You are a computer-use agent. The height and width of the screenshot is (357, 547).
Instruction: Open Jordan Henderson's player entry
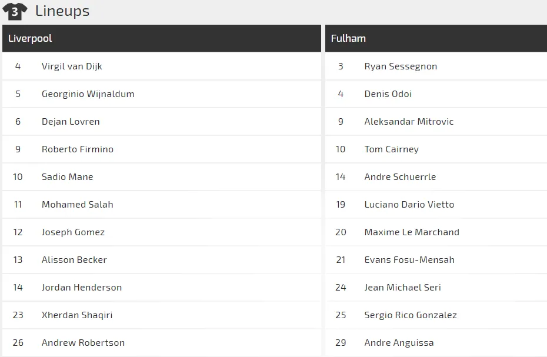point(82,288)
